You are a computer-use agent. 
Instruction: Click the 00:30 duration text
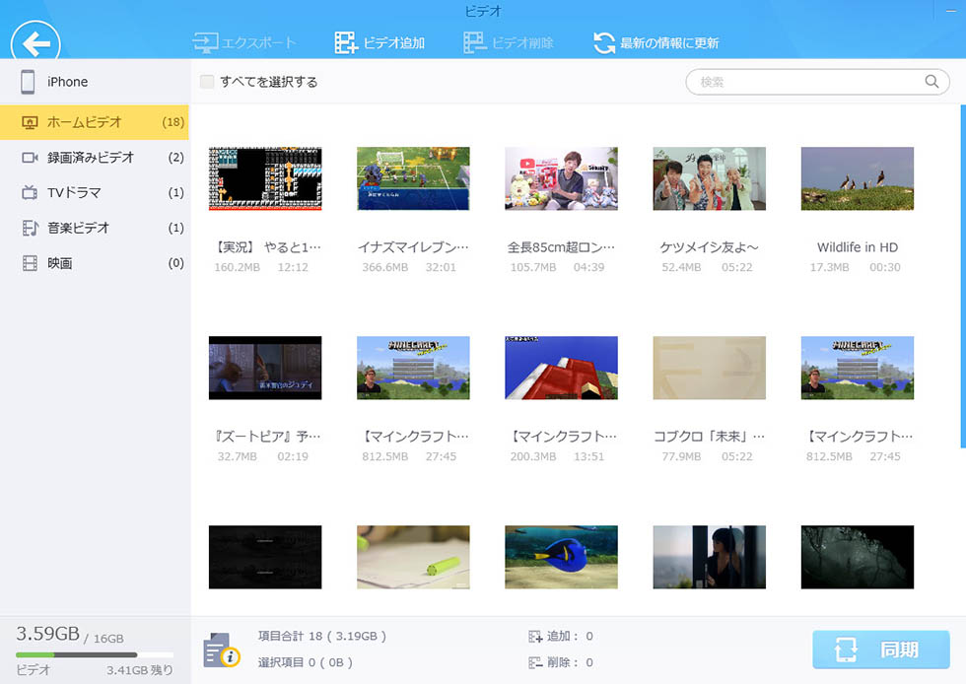(885, 267)
